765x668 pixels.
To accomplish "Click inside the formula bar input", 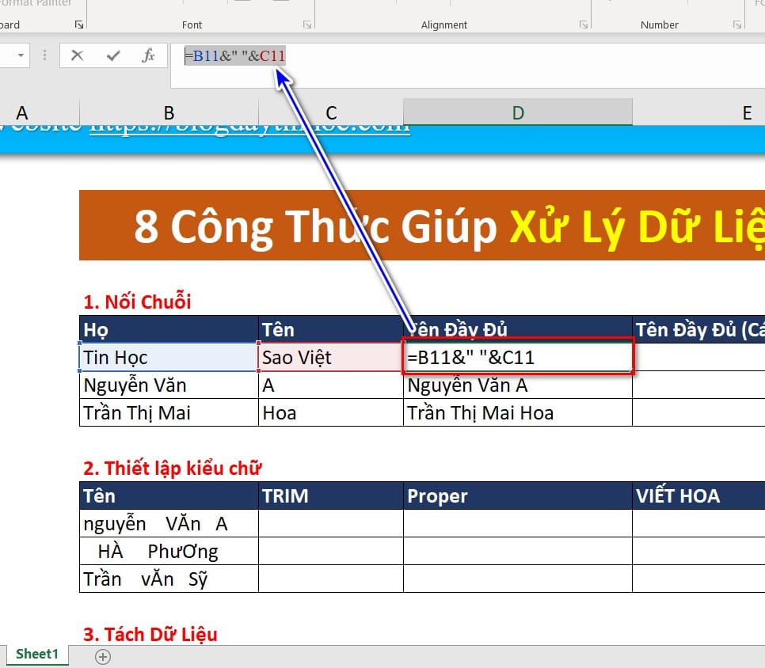I will [467, 66].
